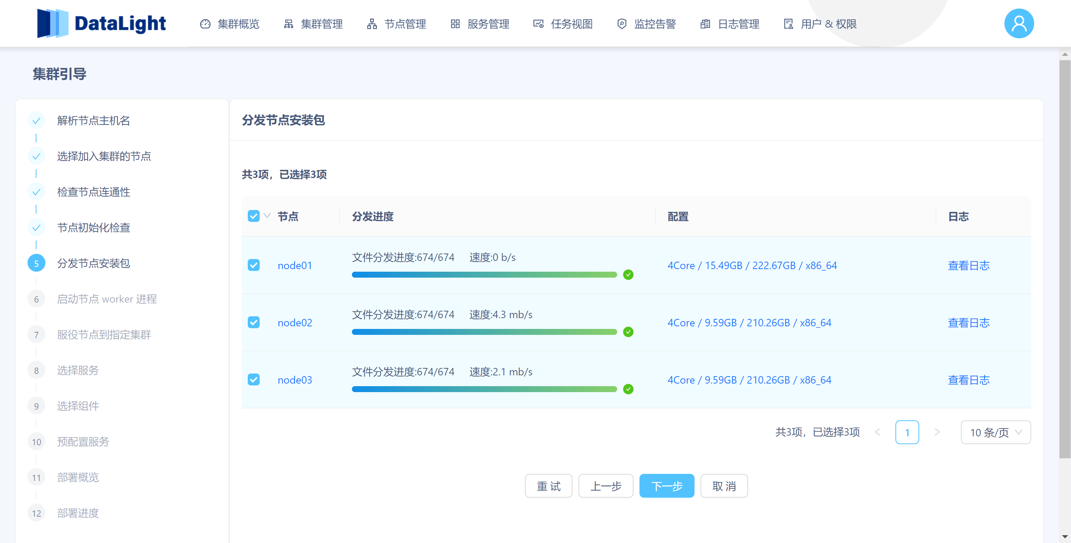
Task: Click node01 distribution progress bar
Action: (x=484, y=275)
